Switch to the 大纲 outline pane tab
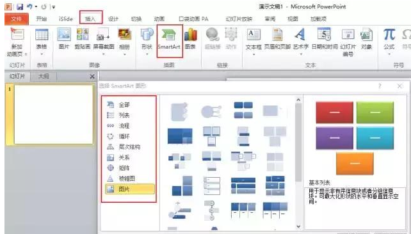The image size is (411, 234). coord(44,77)
